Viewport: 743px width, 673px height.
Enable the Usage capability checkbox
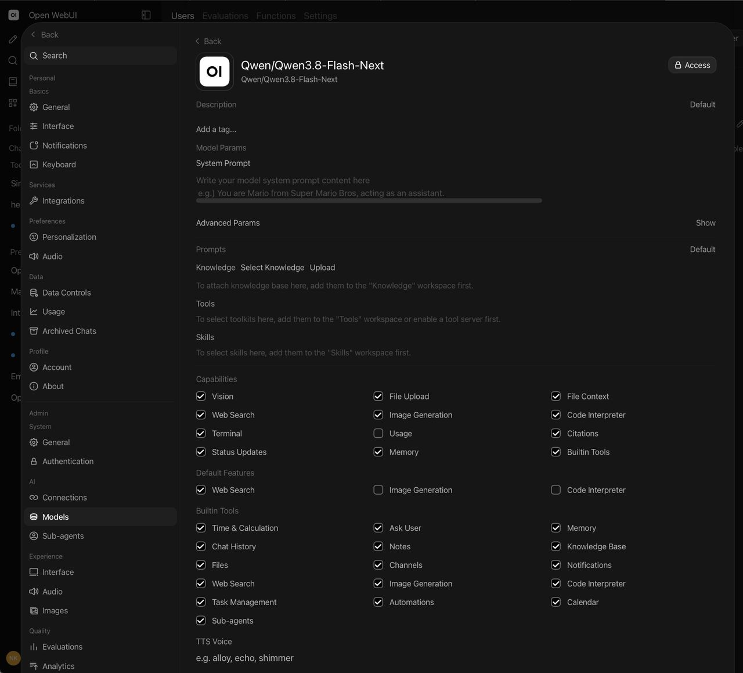tap(378, 433)
